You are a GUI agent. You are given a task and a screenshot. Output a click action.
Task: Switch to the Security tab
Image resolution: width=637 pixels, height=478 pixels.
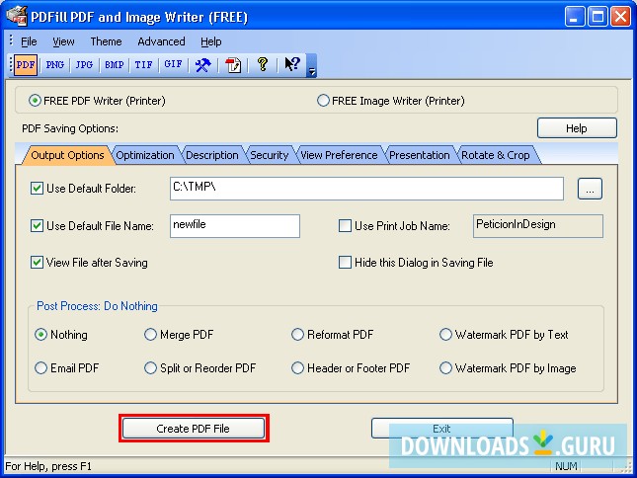pos(269,155)
